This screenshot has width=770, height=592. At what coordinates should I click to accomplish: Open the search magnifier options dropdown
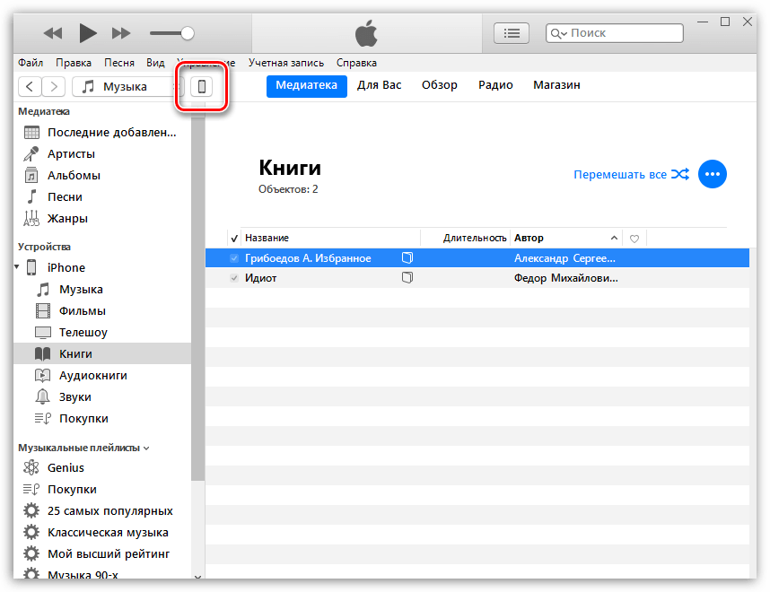point(559,33)
